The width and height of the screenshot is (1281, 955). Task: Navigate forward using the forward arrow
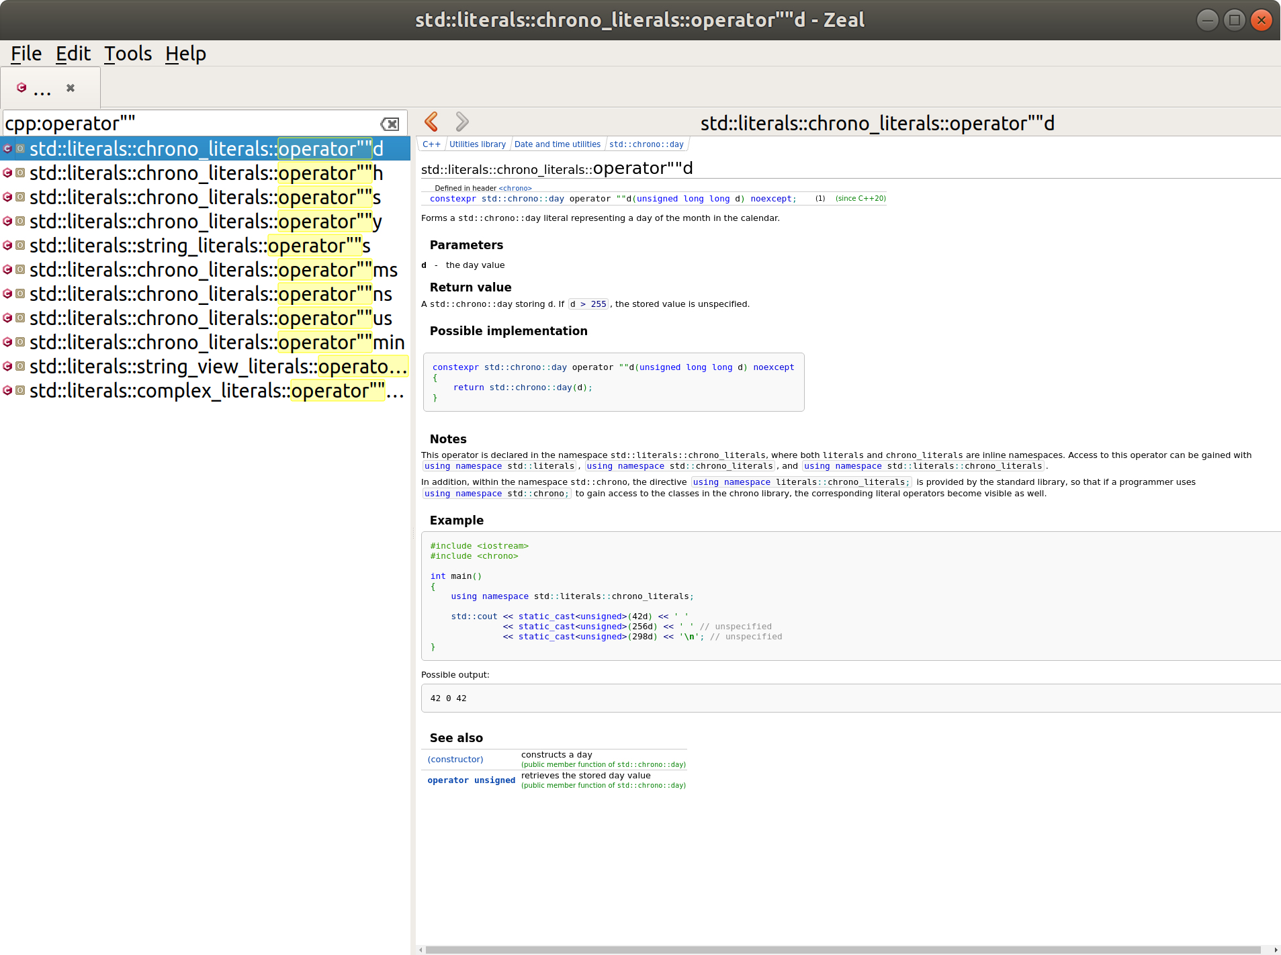click(x=461, y=122)
